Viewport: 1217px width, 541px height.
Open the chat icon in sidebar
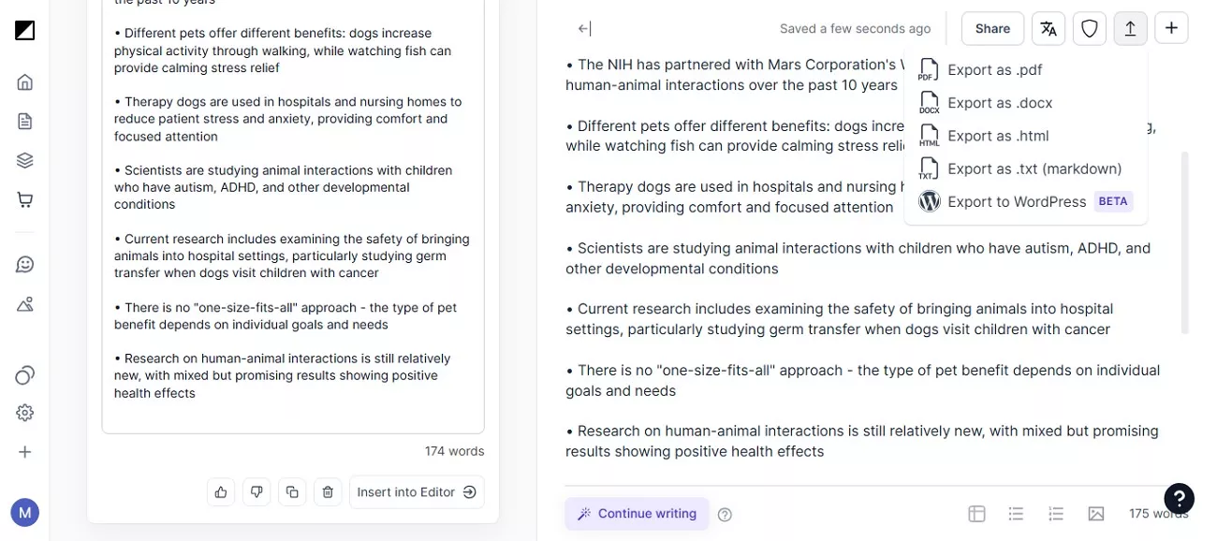(x=25, y=264)
